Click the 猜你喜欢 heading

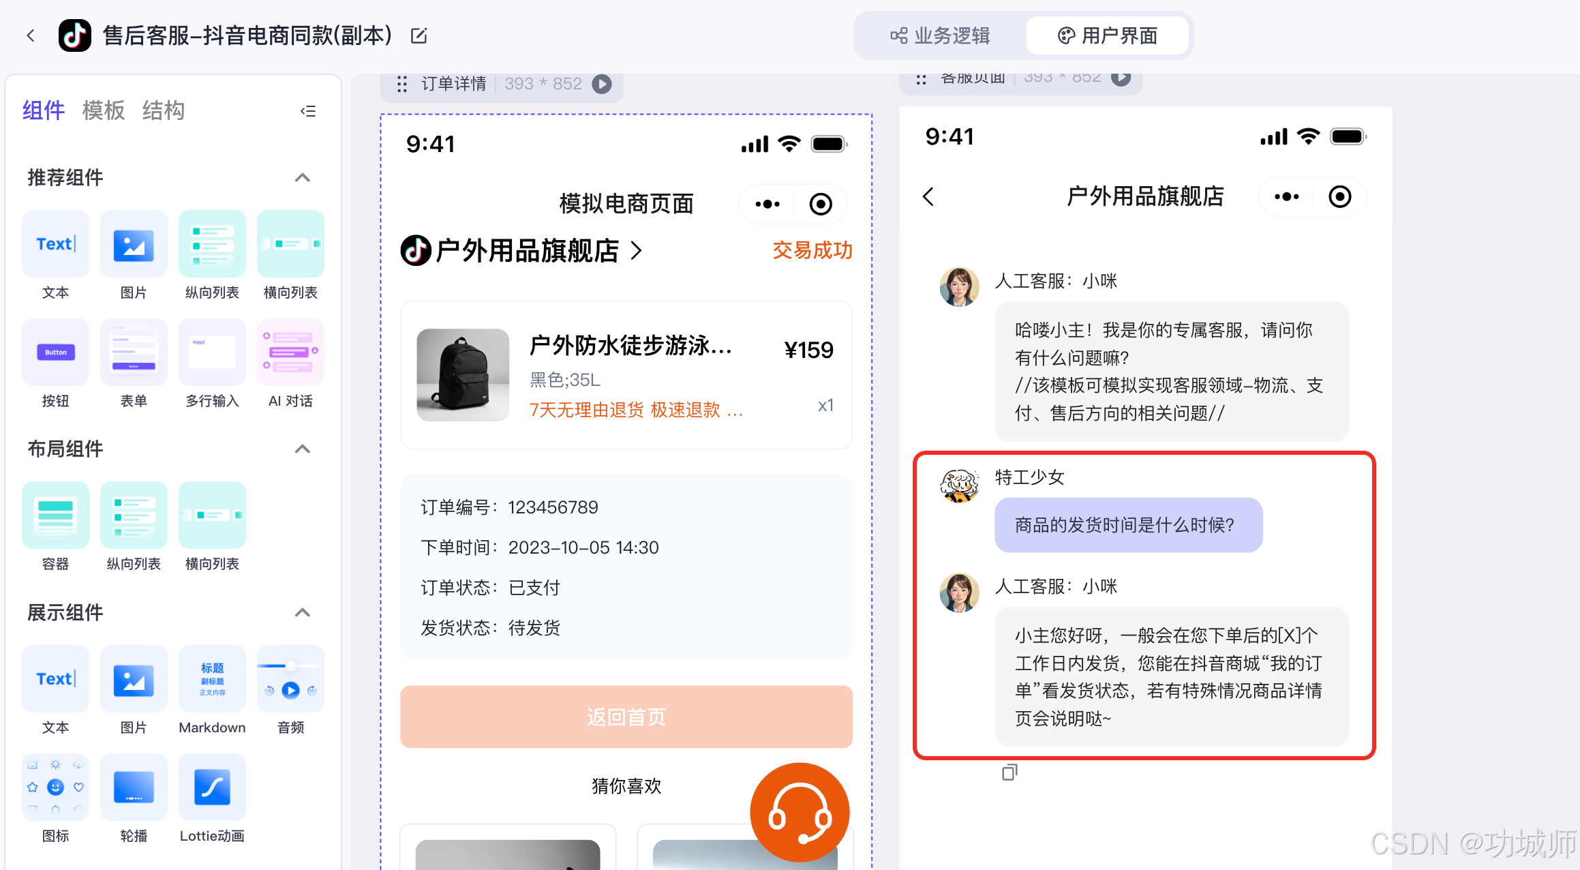point(626,786)
